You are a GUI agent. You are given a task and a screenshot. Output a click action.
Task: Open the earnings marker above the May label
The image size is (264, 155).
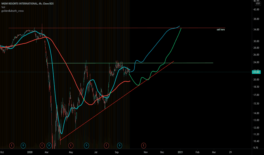(x=71, y=145)
